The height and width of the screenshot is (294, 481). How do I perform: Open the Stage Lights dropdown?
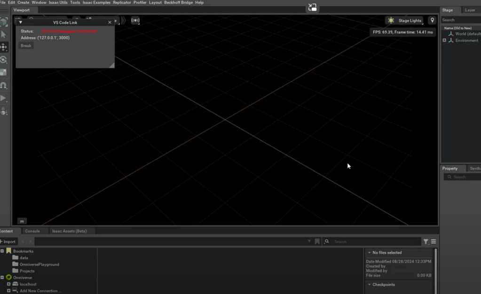tap(404, 21)
